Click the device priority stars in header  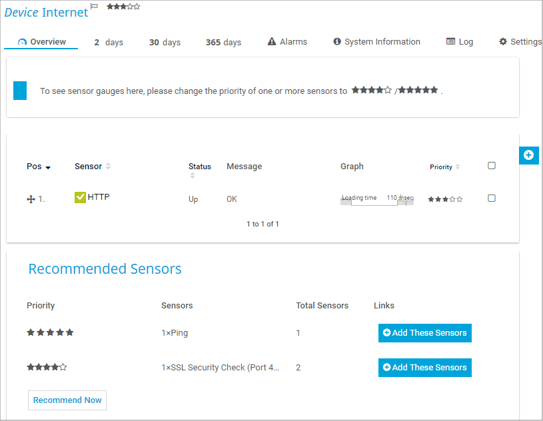pyautogui.click(x=123, y=7)
